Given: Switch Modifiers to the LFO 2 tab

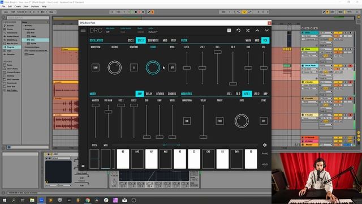Looking at the screenshot, I should point(256,93).
